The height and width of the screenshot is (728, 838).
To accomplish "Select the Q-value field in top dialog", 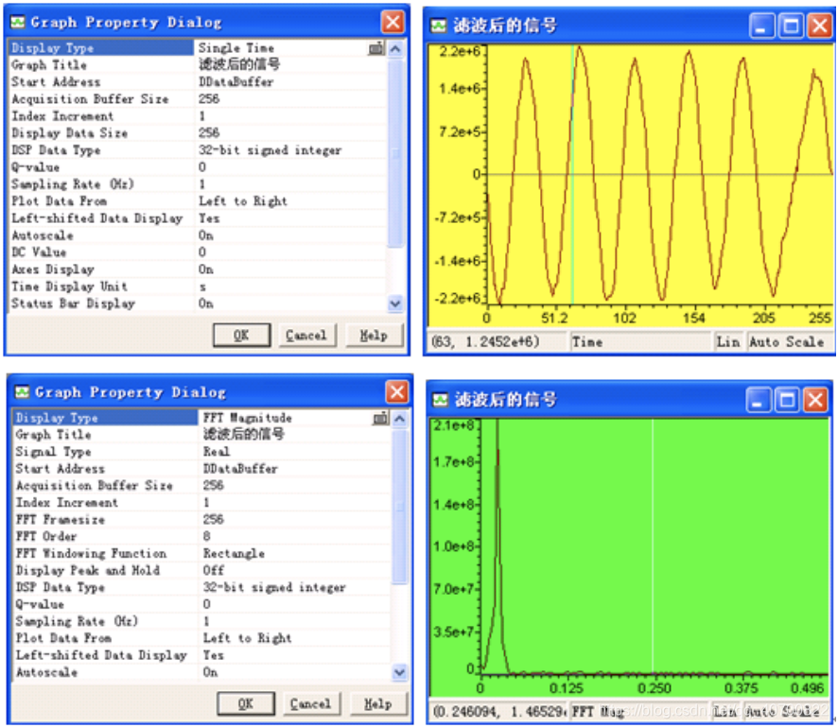I will [202, 167].
